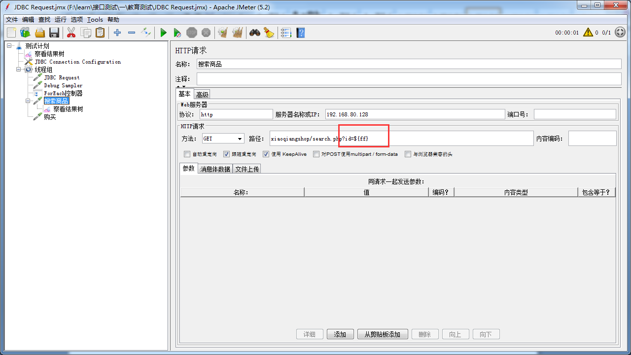The image size is (631, 355).
Task: Stop the test with the stop icon
Action: click(x=192, y=33)
